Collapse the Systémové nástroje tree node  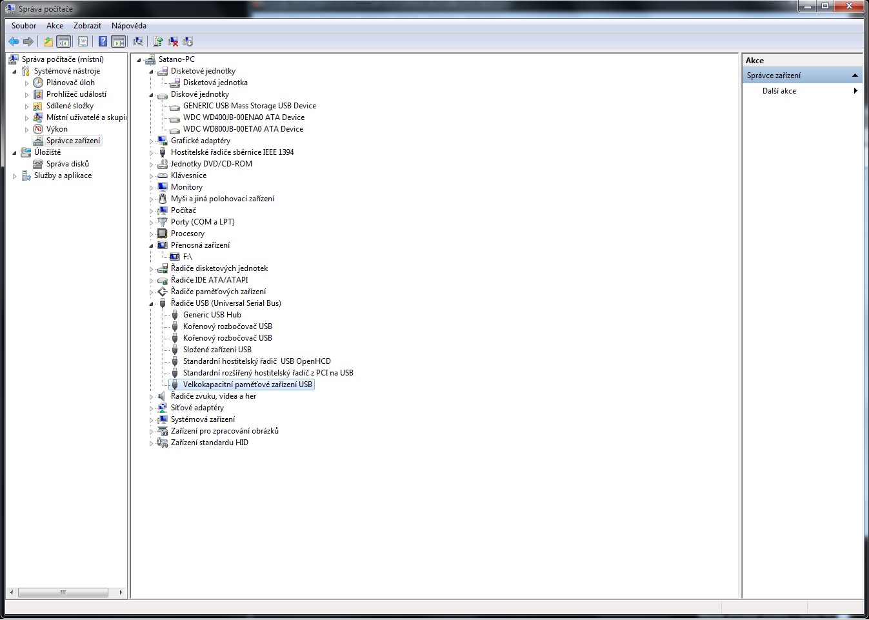(x=14, y=71)
